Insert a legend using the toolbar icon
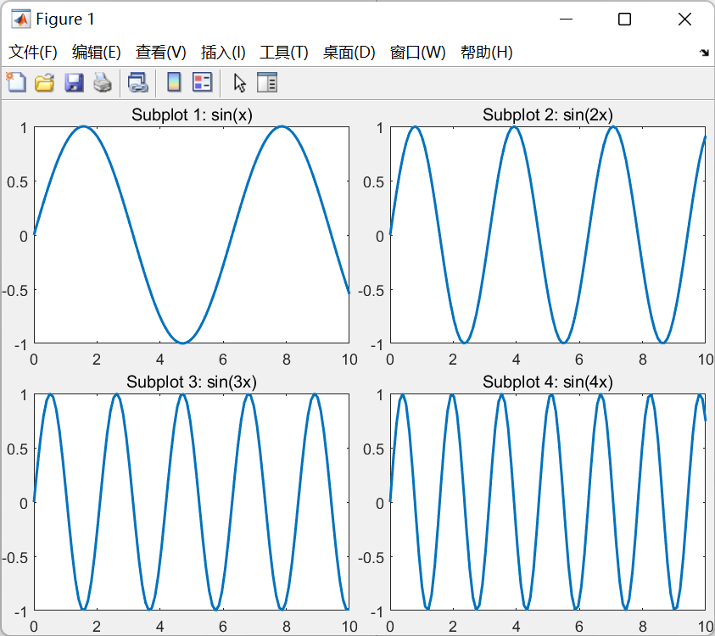Viewport: 715px width, 636px height. pyautogui.click(x=203, y=83)
